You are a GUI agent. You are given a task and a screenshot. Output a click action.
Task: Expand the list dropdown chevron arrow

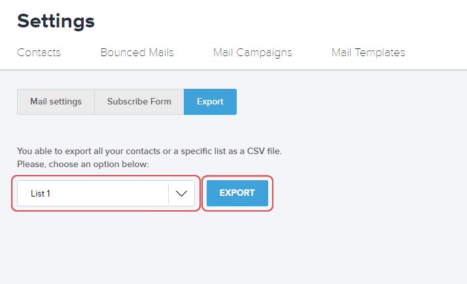click(x=182, y=193)
